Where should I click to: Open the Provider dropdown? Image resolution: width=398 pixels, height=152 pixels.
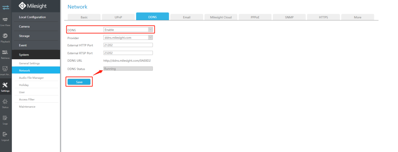[128, 37]
